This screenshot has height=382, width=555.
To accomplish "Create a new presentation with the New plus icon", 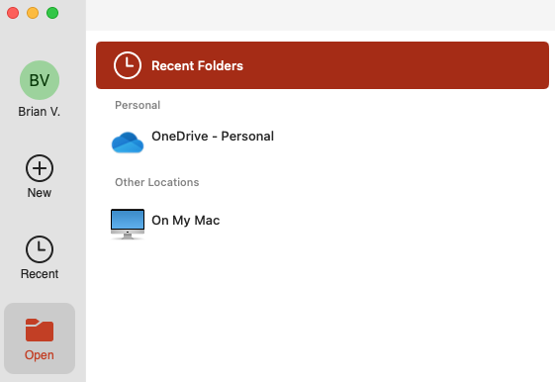I will click(40, 168).
